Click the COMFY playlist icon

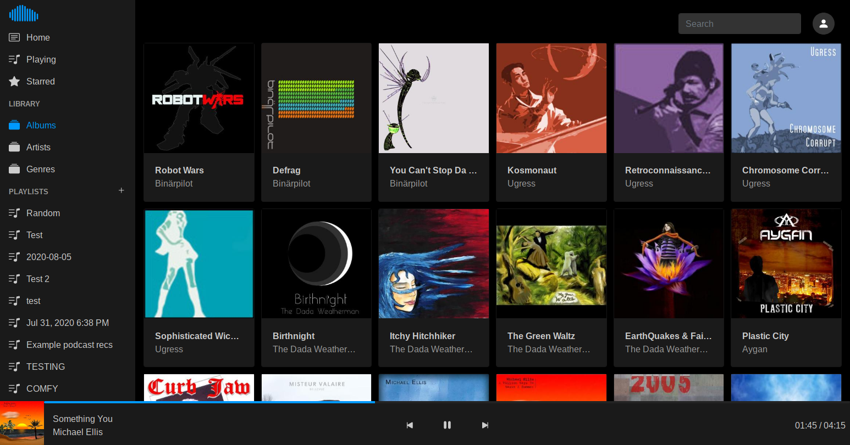[14, 388]
